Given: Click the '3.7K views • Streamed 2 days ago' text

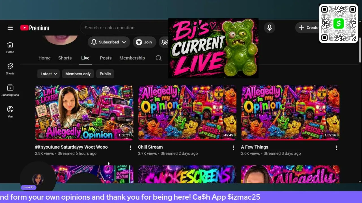Looking at the screenshot, I should [168, 153].
